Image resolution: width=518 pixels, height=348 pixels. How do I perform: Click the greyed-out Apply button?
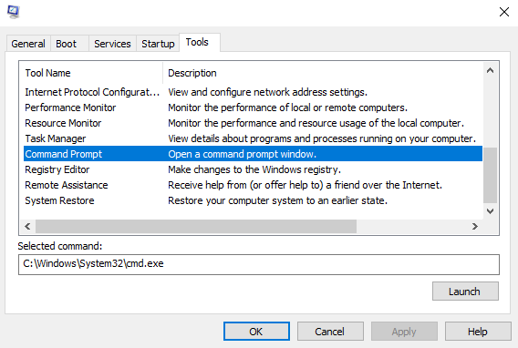pyautogui.click(x=404, y=332)
